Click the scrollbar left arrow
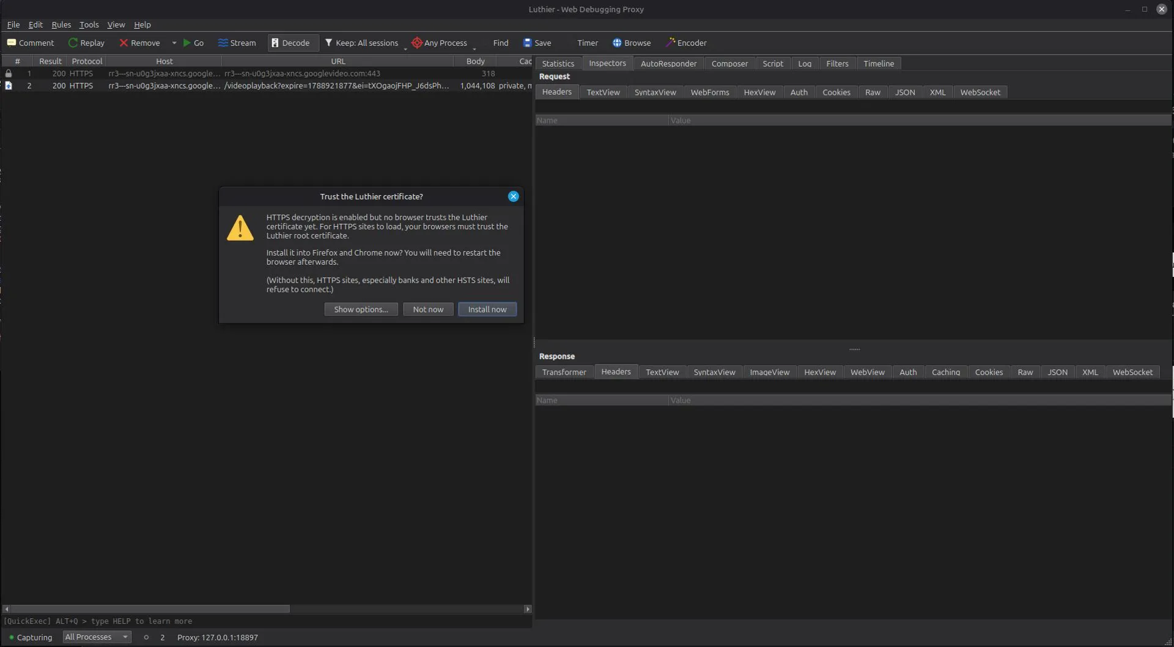 coord(6,609)
